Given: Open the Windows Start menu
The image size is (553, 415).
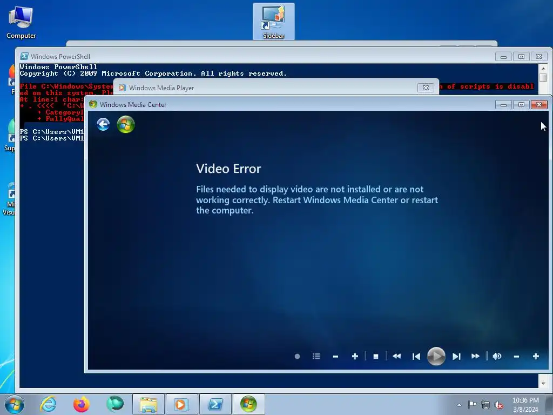Looking at the screenshot, I should pos(15,404).
